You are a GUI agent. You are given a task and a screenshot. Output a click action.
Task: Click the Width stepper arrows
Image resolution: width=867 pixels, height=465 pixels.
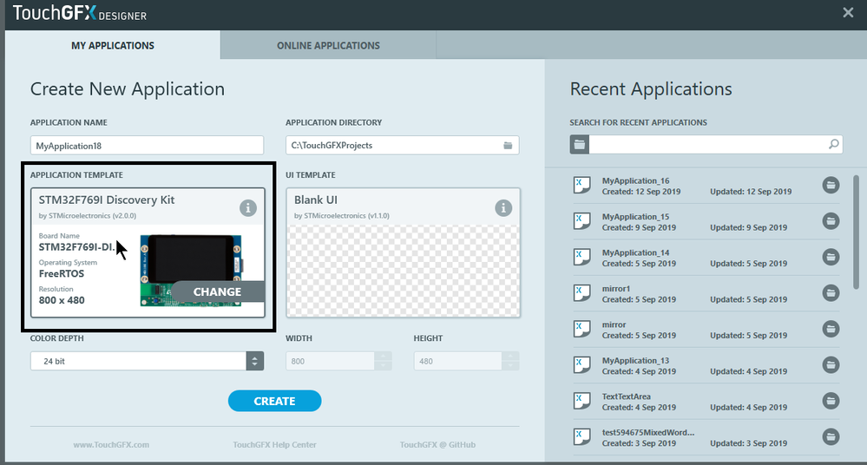(384, 361)
